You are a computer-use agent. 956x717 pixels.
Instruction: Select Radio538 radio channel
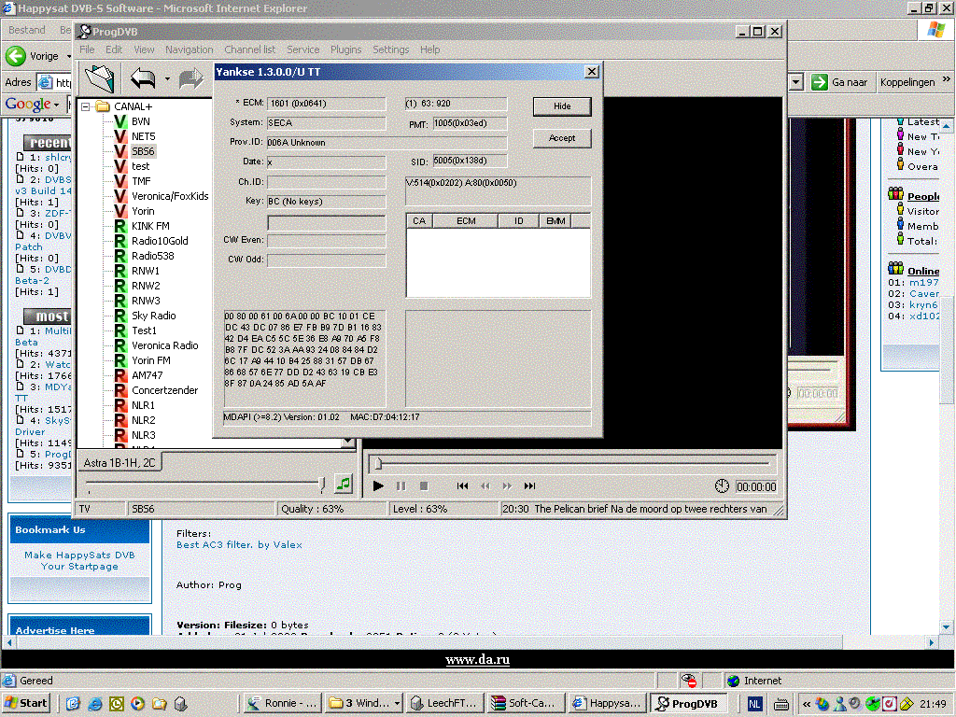click(153, 256)
